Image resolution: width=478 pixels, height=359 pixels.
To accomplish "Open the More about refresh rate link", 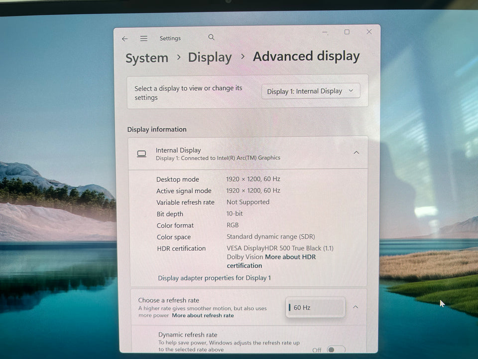I will (203, 316).
